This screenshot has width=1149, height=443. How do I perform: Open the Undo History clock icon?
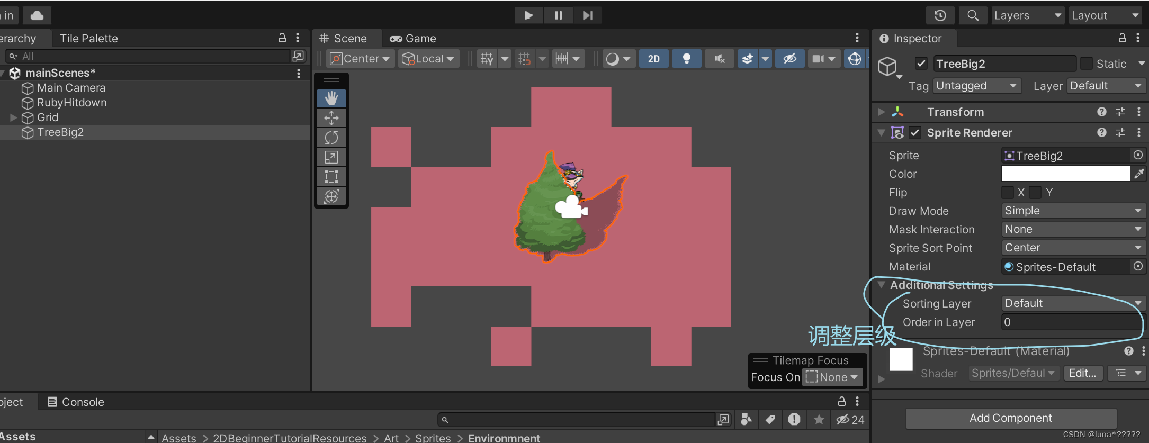[940, 15]
